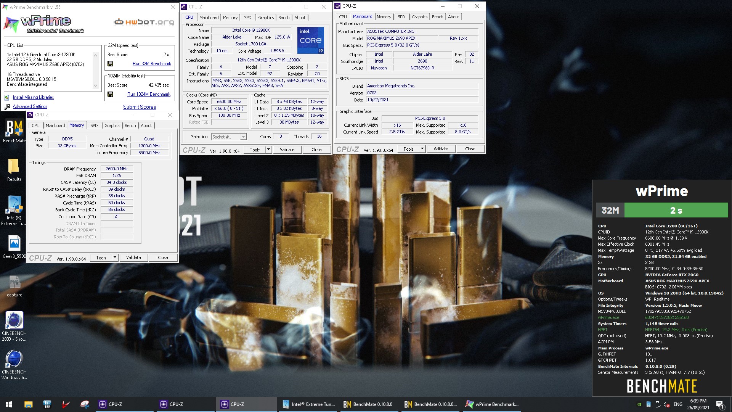Click the save icon beside 1024M Best Score
This screenshot has width=732, height=412.
[x=110, y=94]
